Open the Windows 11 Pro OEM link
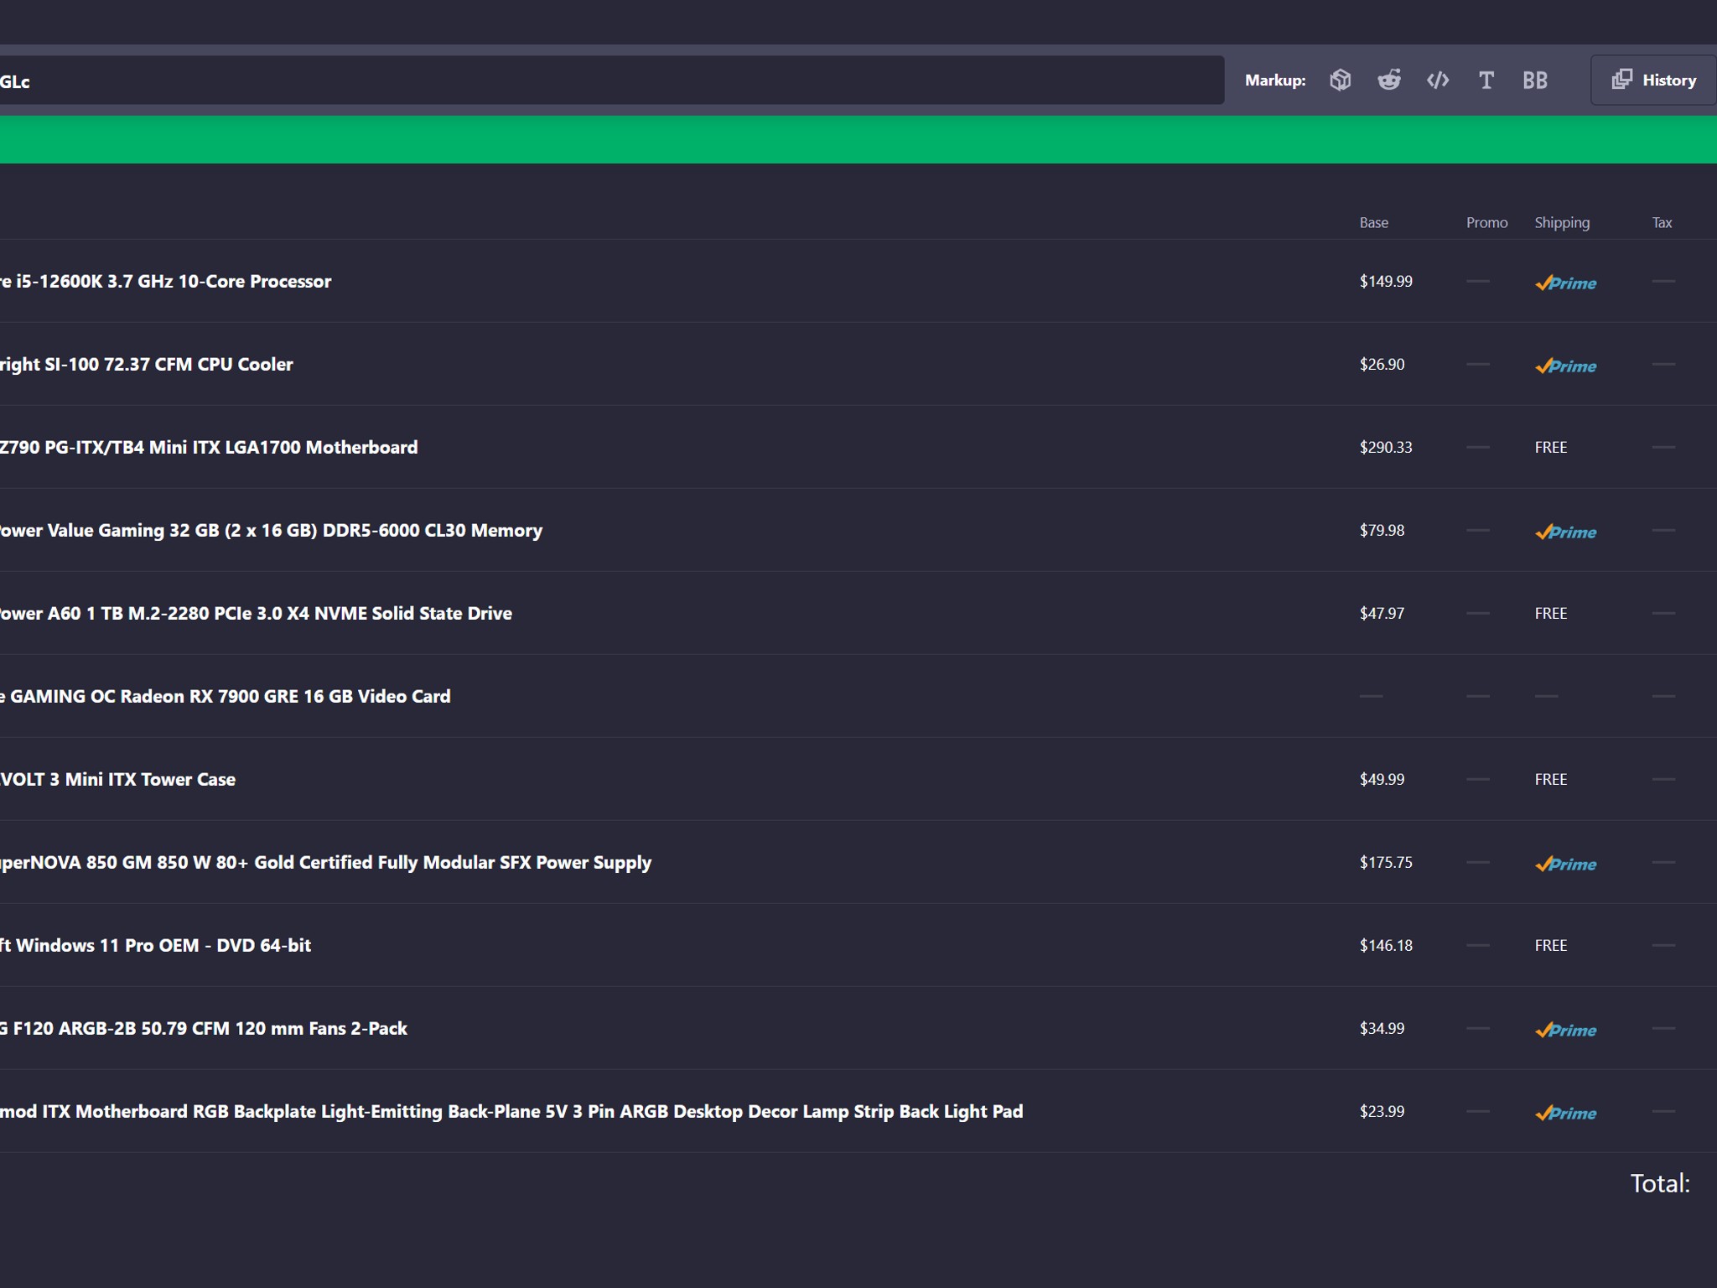Screen dimensions: 1717x1288 coord(155,946)
